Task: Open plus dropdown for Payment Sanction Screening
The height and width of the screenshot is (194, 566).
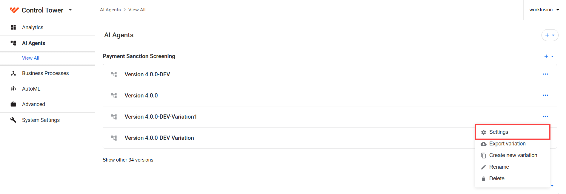Action: pos(549,56)
